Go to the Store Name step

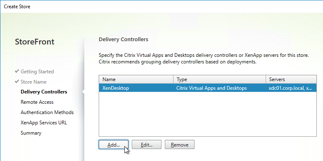[33, 82]
